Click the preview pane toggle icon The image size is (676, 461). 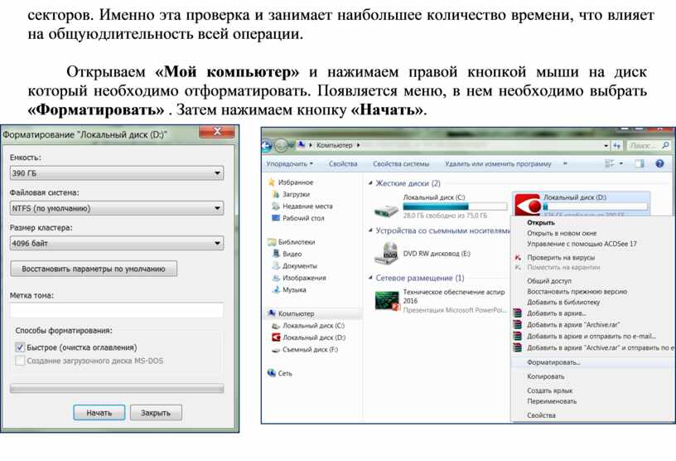(x=637, y=164)
